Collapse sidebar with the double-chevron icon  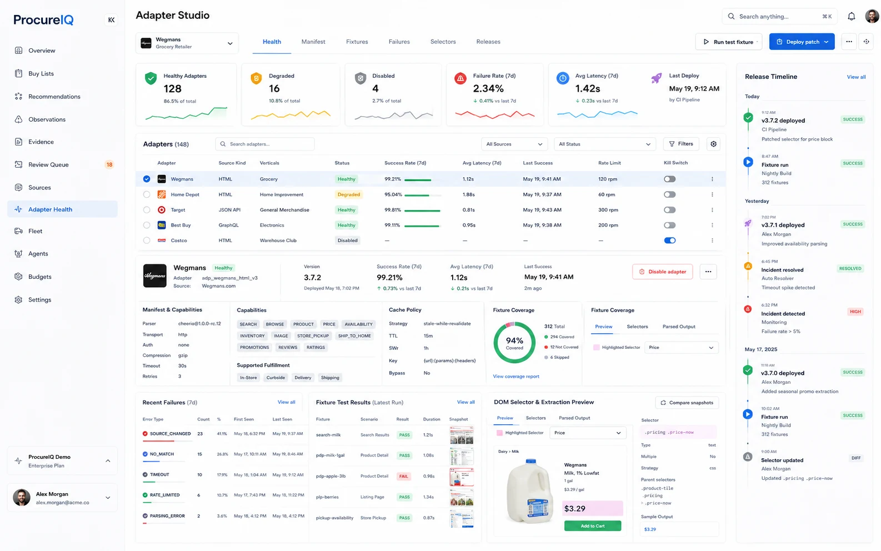click(x=111, y=20)
